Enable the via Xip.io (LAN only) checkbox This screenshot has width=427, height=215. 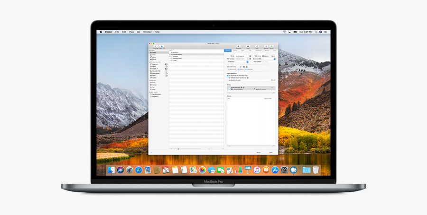[x=228, y=80]
